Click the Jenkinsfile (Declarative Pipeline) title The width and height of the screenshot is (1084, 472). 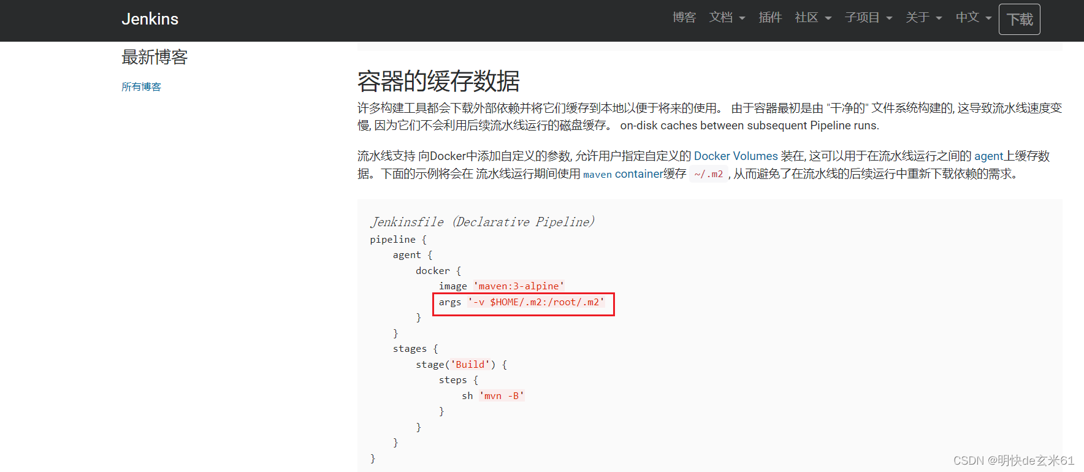(482, 222)
